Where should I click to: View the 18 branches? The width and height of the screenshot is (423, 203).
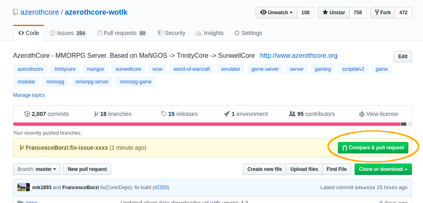[x=113, y=114]
